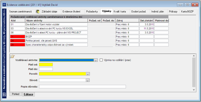Close the Evidence vzdělávání window
This screenshot has height=102, width=201.
[x=195, y=5]
